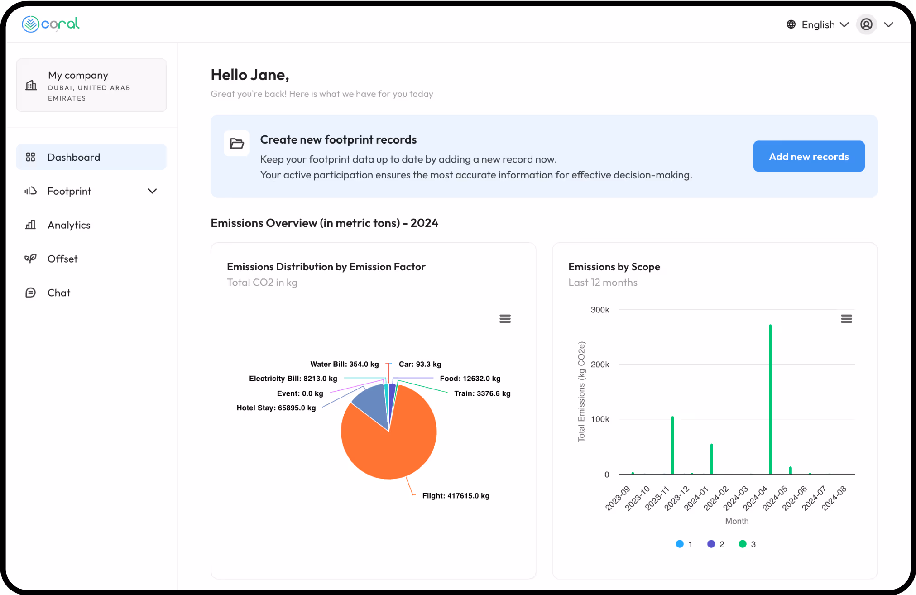Click the company building icon
Screen dimensions: 916x595
(31, 85)
